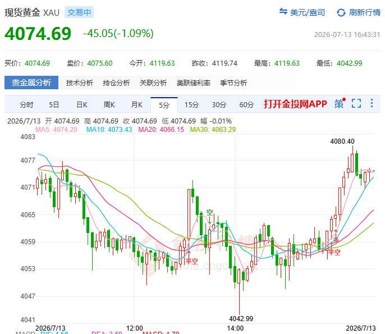Select the 美联储利率 tab
The image size is (385, 334).
[194, 83]
